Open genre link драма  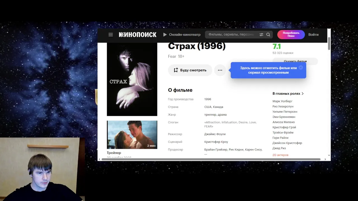pyautogui.click(x=222, y=114)
